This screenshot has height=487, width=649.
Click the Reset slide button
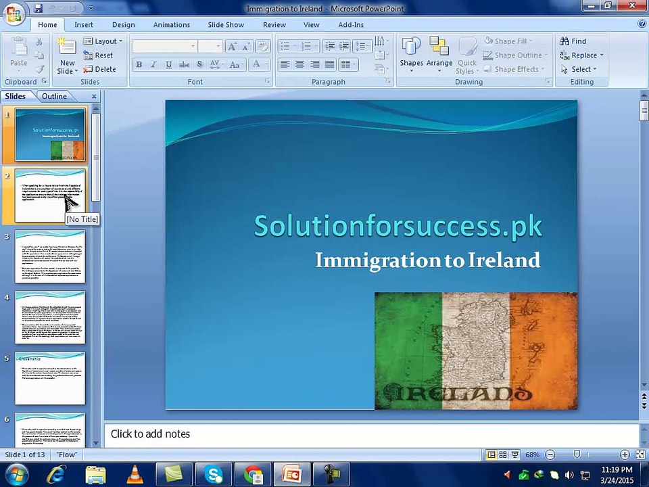(x=99, y=55)
